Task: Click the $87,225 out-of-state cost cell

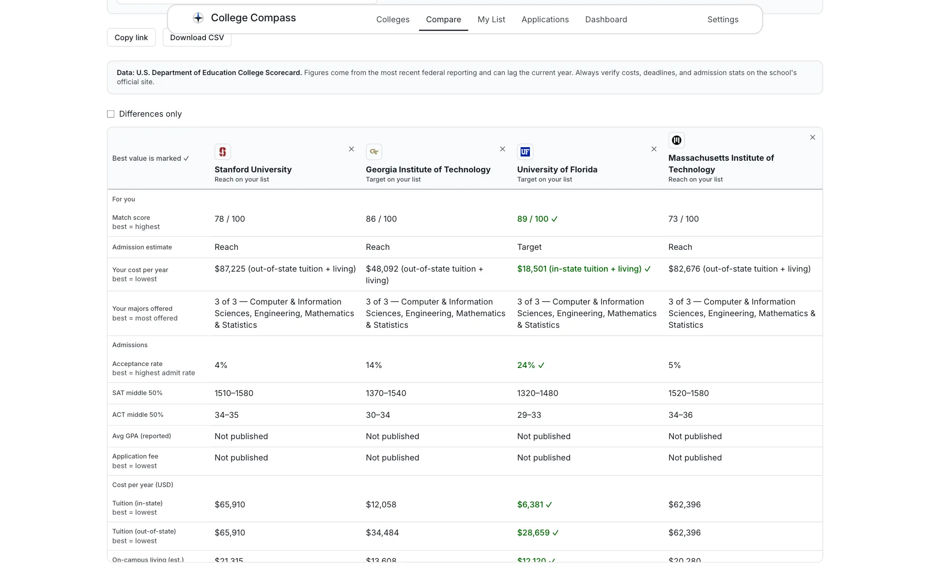Action: (285, 269)
